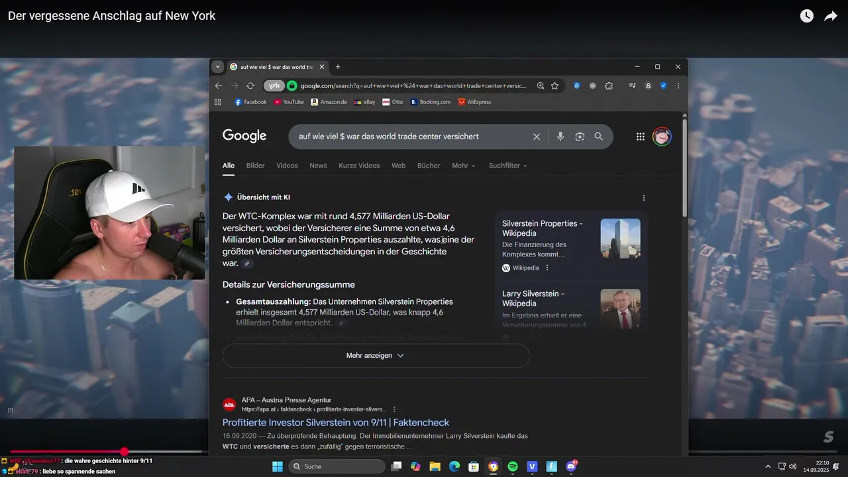Switch to the Bücher tab
848x477 pixels.
click(429, 166)
